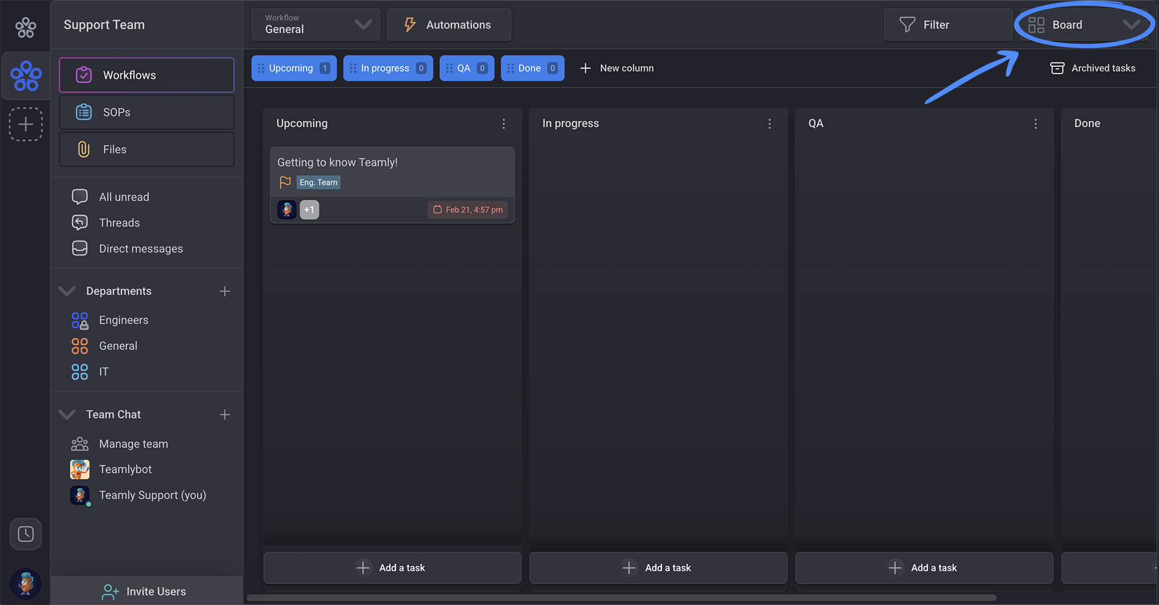Collapse the Team Chat section chevron
The image size is (1159, 605).
tap(67, 414)
